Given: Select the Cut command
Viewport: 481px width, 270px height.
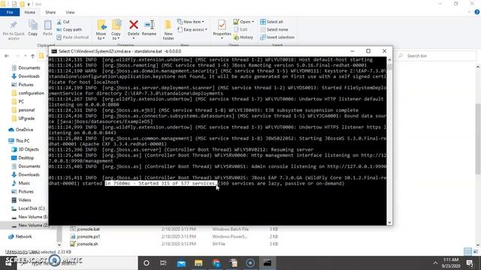Looking at the screenshot, I should (x=63, y=22).
